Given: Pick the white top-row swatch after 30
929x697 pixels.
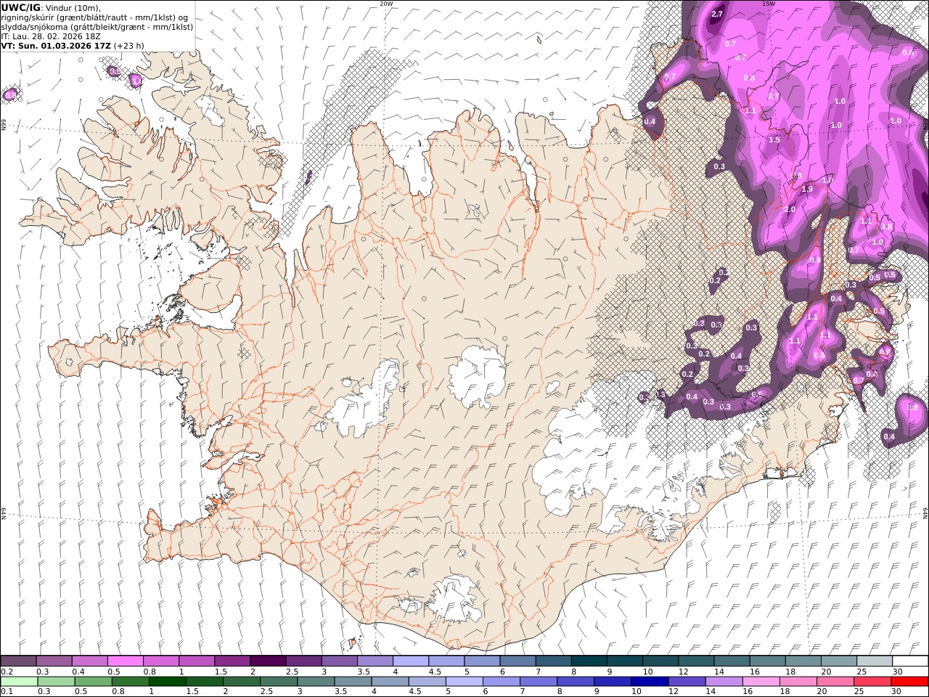Looking at the screenshot, I should click(x=910, y=661).
